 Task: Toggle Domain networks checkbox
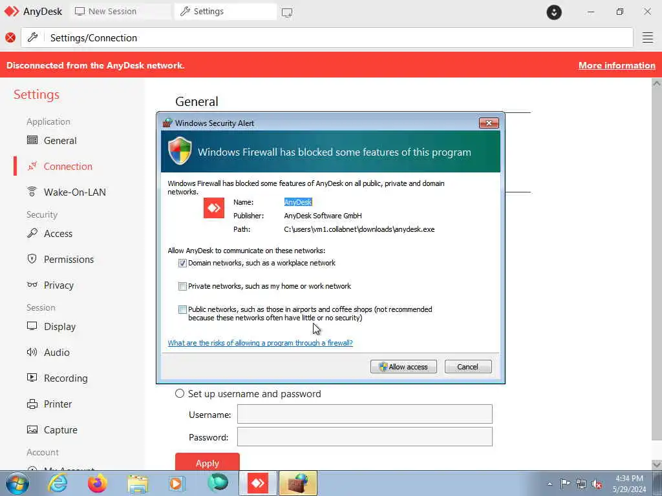click(x=182, y=263)
